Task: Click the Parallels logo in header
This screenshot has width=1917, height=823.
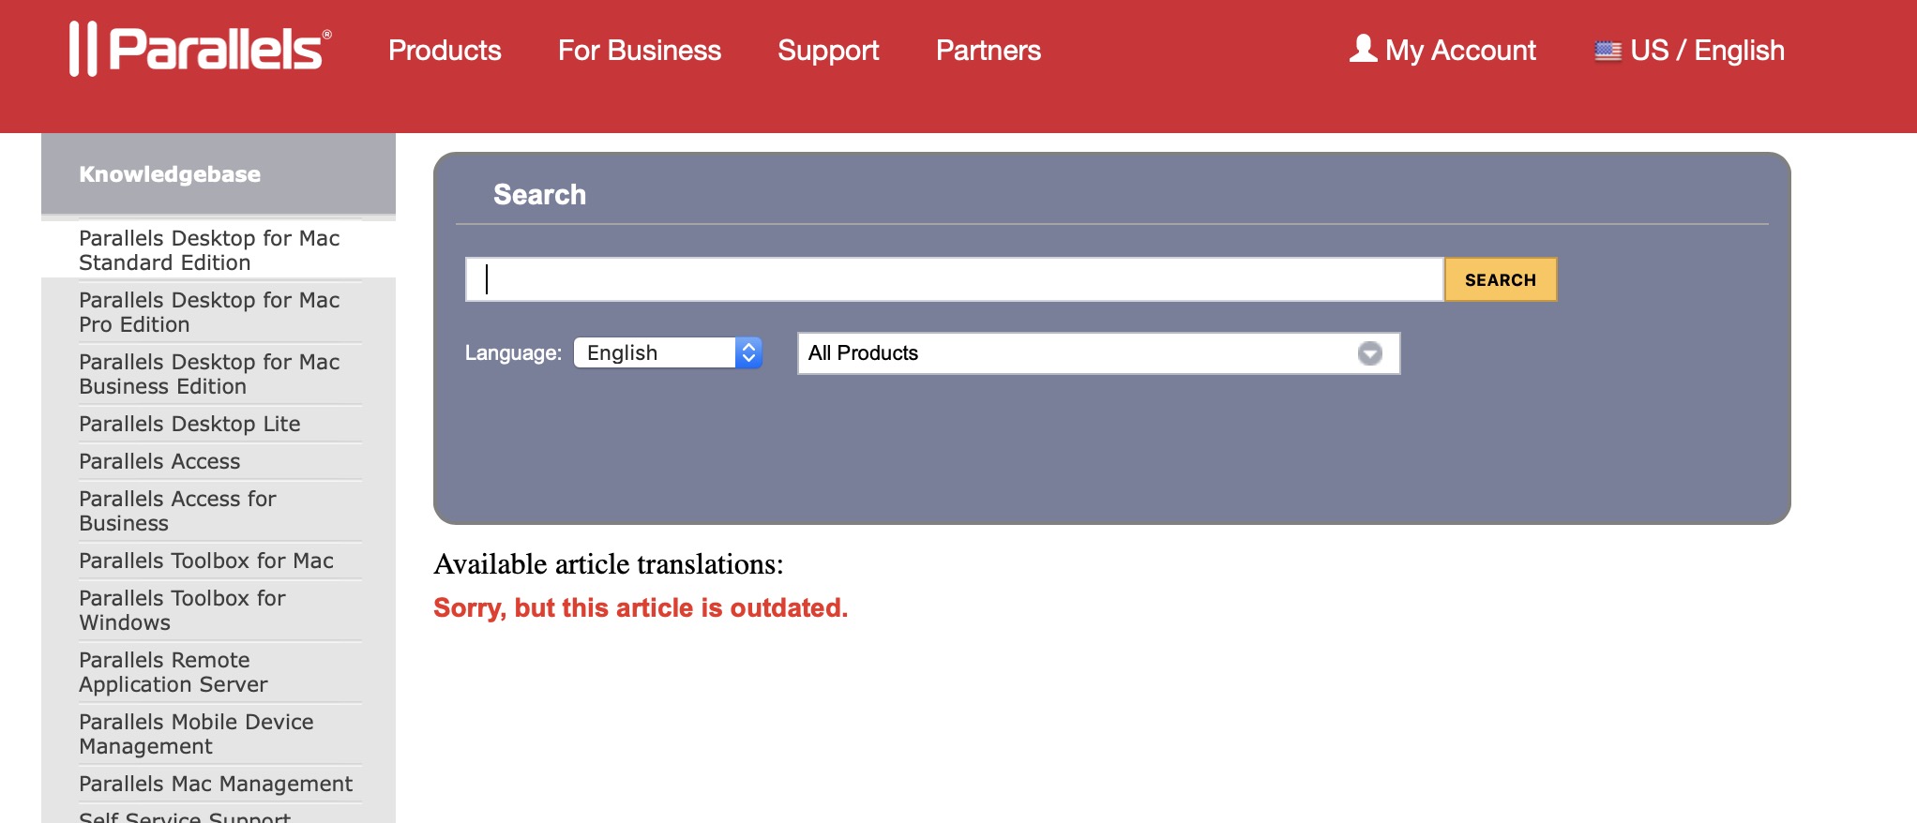Action: [x=201, y=49]
